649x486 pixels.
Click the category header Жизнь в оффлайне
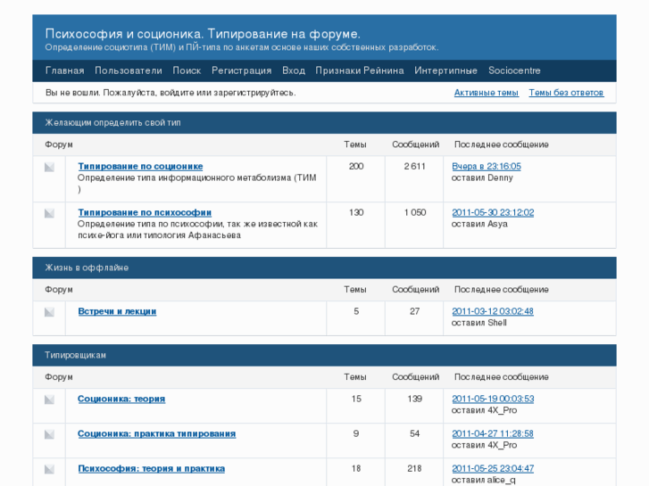[x=87, y=268]
